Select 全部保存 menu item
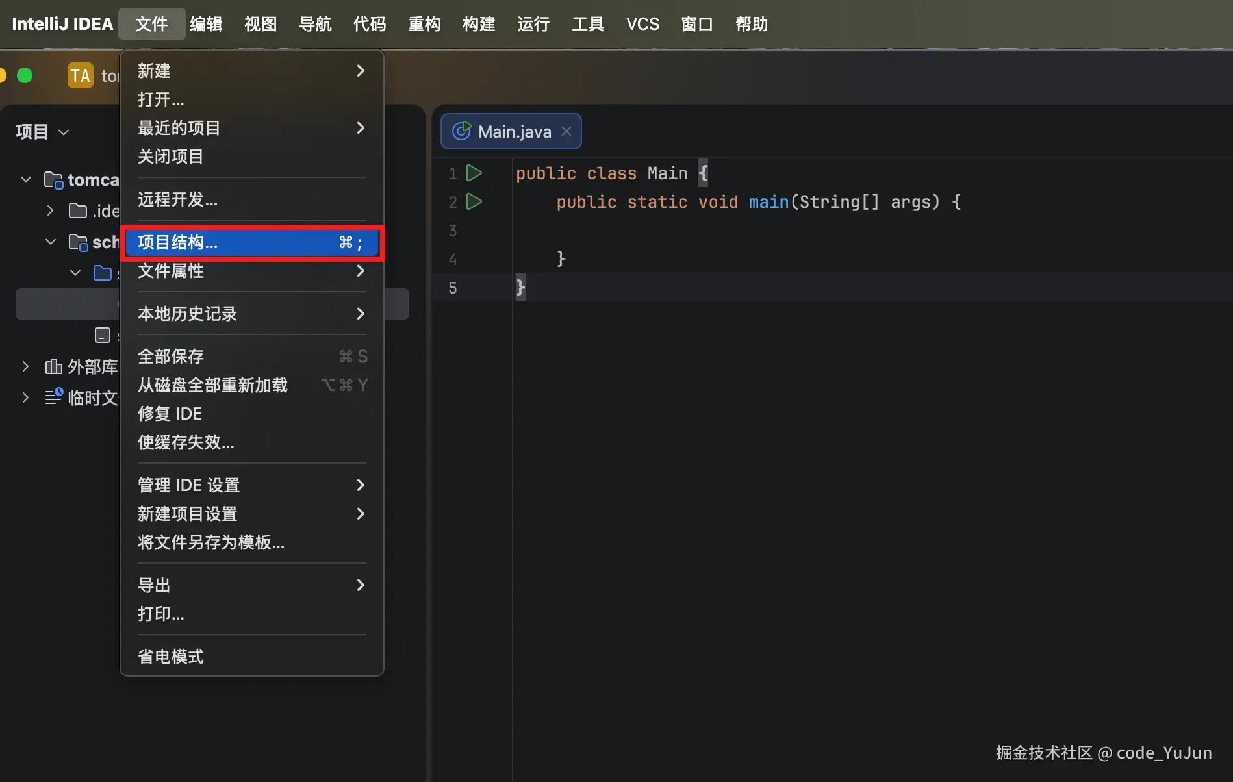The width and height of the screenshot is (1233, 782). point(252,357)
